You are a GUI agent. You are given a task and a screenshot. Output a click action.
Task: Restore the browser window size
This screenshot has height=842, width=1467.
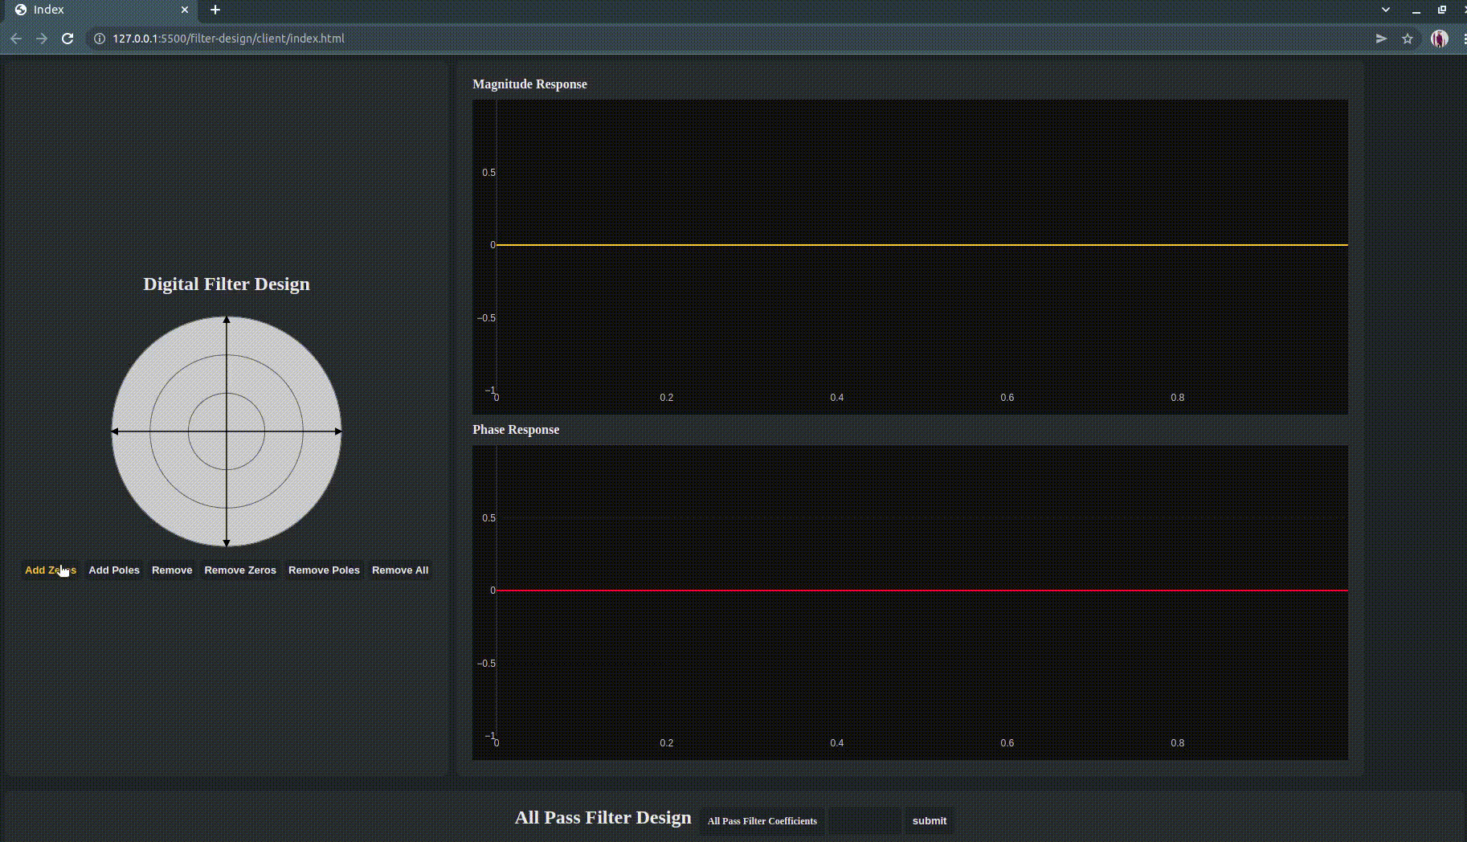point(1442,10)
